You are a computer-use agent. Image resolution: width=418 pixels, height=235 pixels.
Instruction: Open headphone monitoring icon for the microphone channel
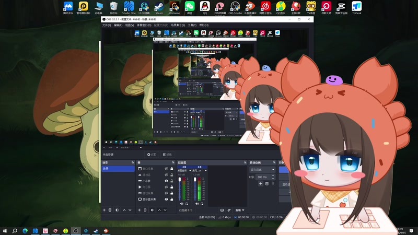click(x=202, y=204)
